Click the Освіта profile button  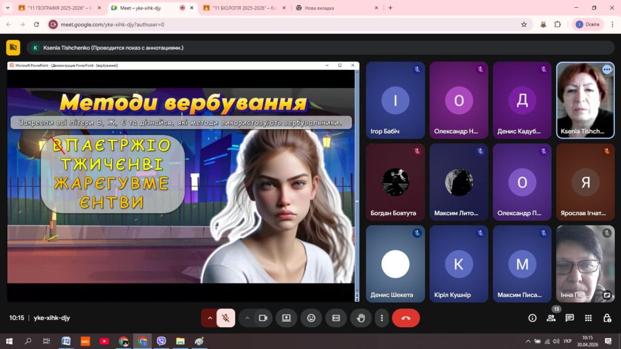(588, 24)
